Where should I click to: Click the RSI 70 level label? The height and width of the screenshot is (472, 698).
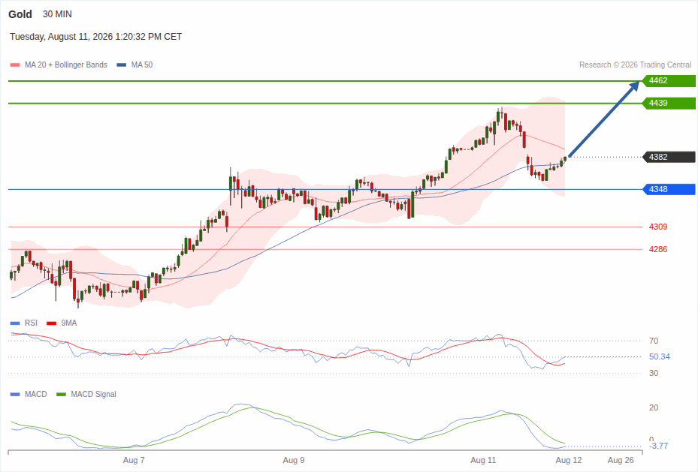(x=654, y=341)
